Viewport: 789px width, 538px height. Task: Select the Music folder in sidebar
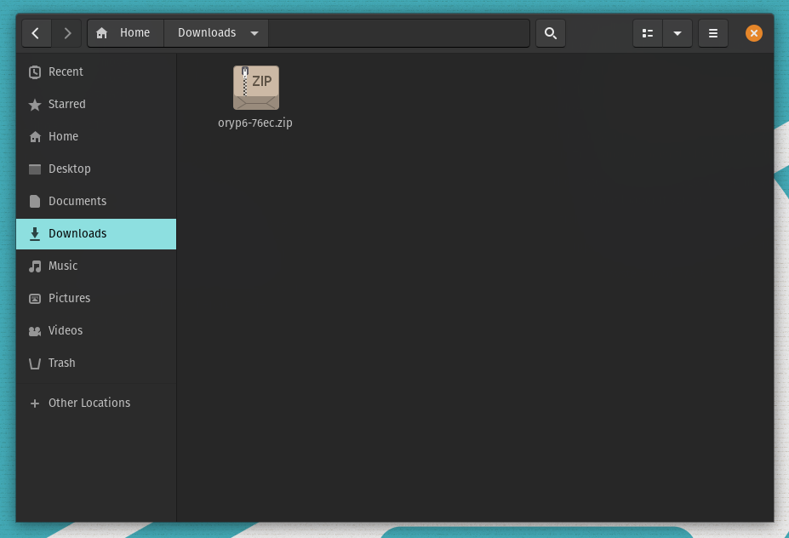point(63,266)
